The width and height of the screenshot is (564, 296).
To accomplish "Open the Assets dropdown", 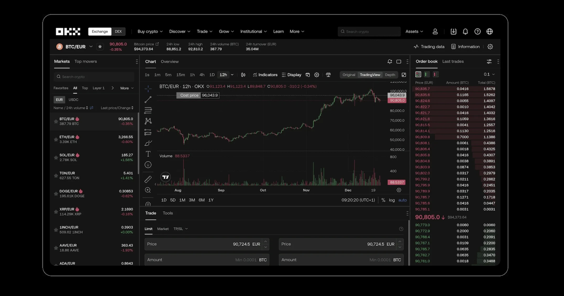I will pos(414,31).
